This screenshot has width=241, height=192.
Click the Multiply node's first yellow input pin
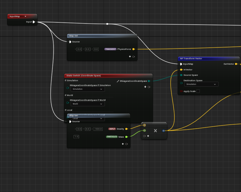click(x=144, y=125)
